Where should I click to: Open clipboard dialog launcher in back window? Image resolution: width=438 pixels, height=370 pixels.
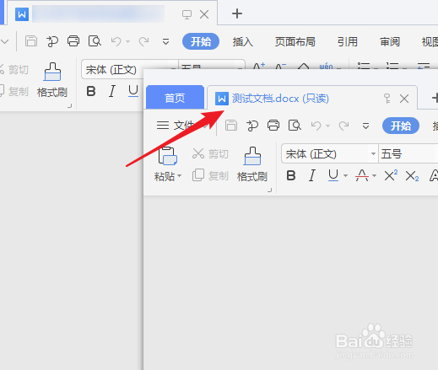[x=70, y=106]
